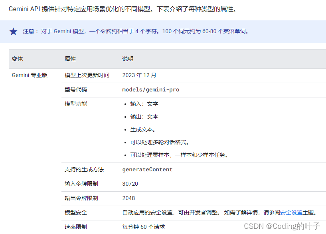Click the 变体 column header
Screen dimensions: 326x234
pos(17,59)
